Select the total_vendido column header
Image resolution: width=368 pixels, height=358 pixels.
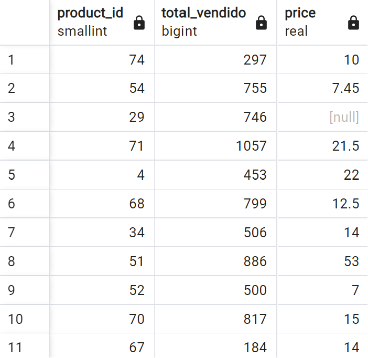click(x=215, y=23)
